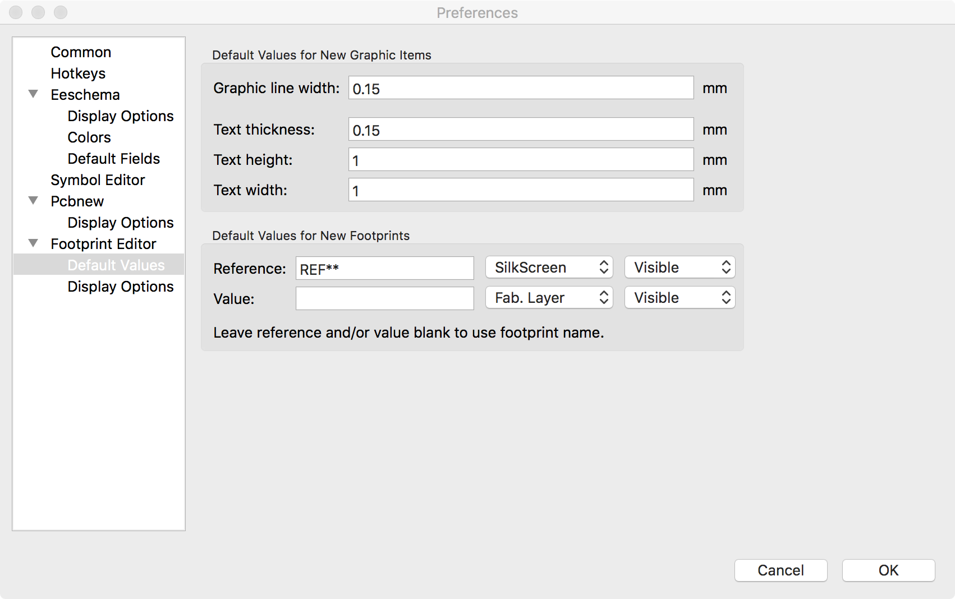The height and width of the screenshot is (599, 955).
Task: Collapse the Pcbnew disclosure triangle
Action: point(34,201)
